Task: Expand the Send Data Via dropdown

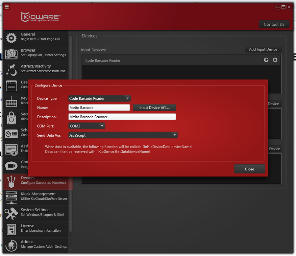Action: [x=174, y=135]
